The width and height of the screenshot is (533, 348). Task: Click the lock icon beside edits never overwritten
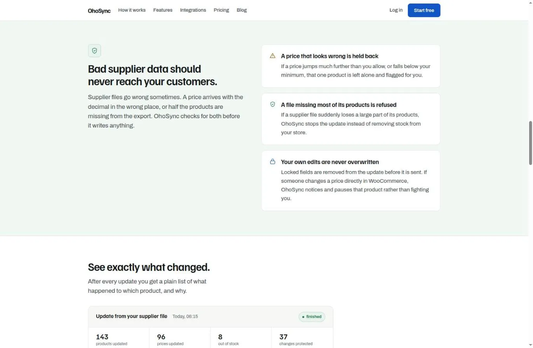pos(273,161)
